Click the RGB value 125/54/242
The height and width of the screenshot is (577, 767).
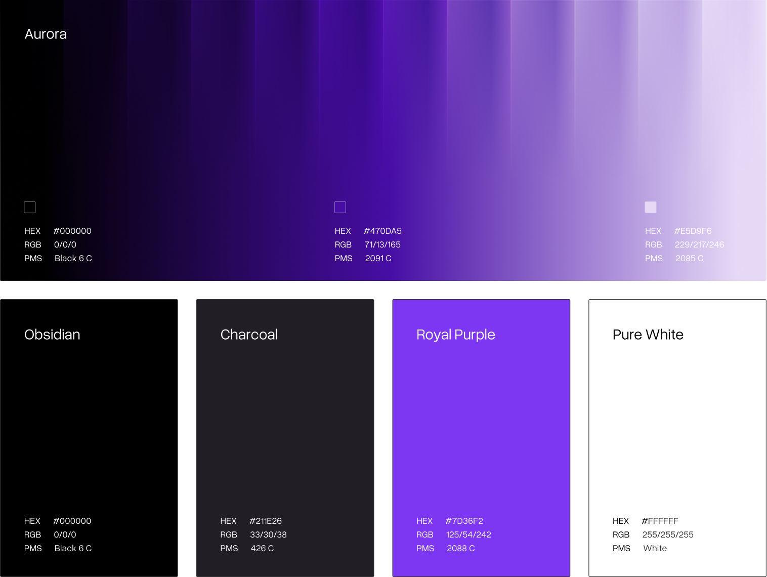[468, 534]
